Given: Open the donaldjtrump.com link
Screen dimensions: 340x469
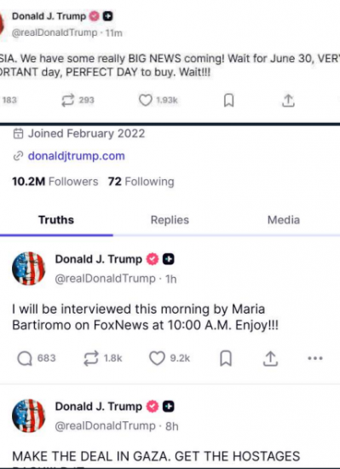Looking at the screenshot, I should pos(76,156).
